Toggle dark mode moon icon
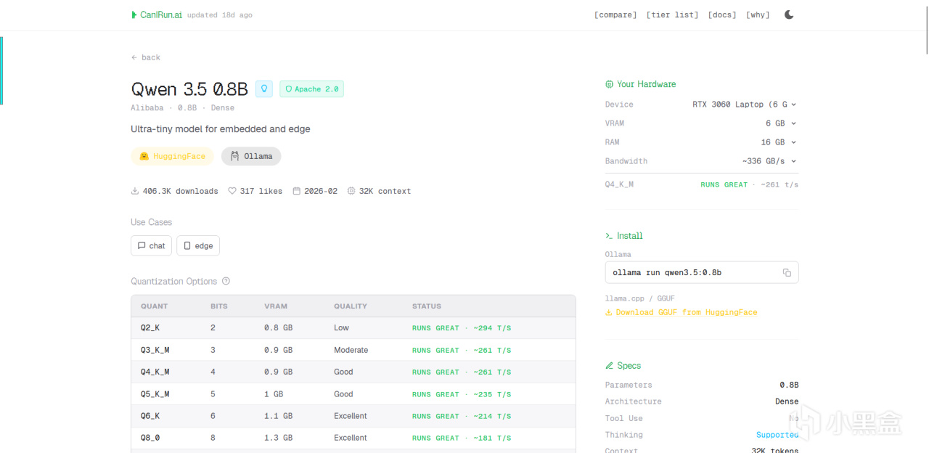Viewport: 929px width, 453px height. pos(789,15)
